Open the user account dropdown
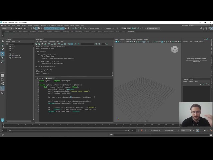This screenshot has height=160, width=213. [153, 28]
